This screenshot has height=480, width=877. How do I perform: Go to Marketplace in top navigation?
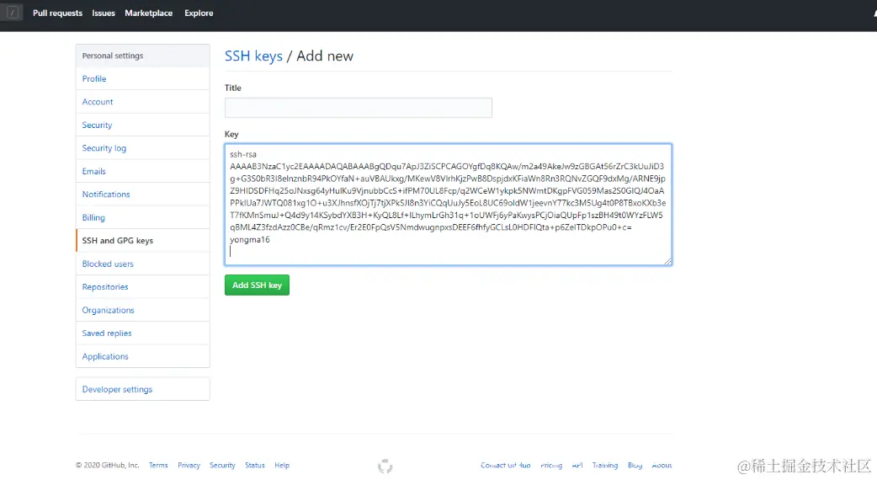click(148, 13)
